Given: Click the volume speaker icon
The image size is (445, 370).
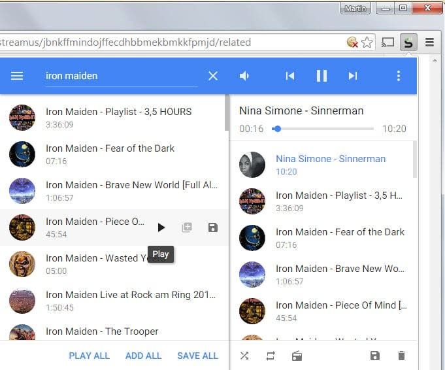Looking at the screenshot, I should point(244,76).
